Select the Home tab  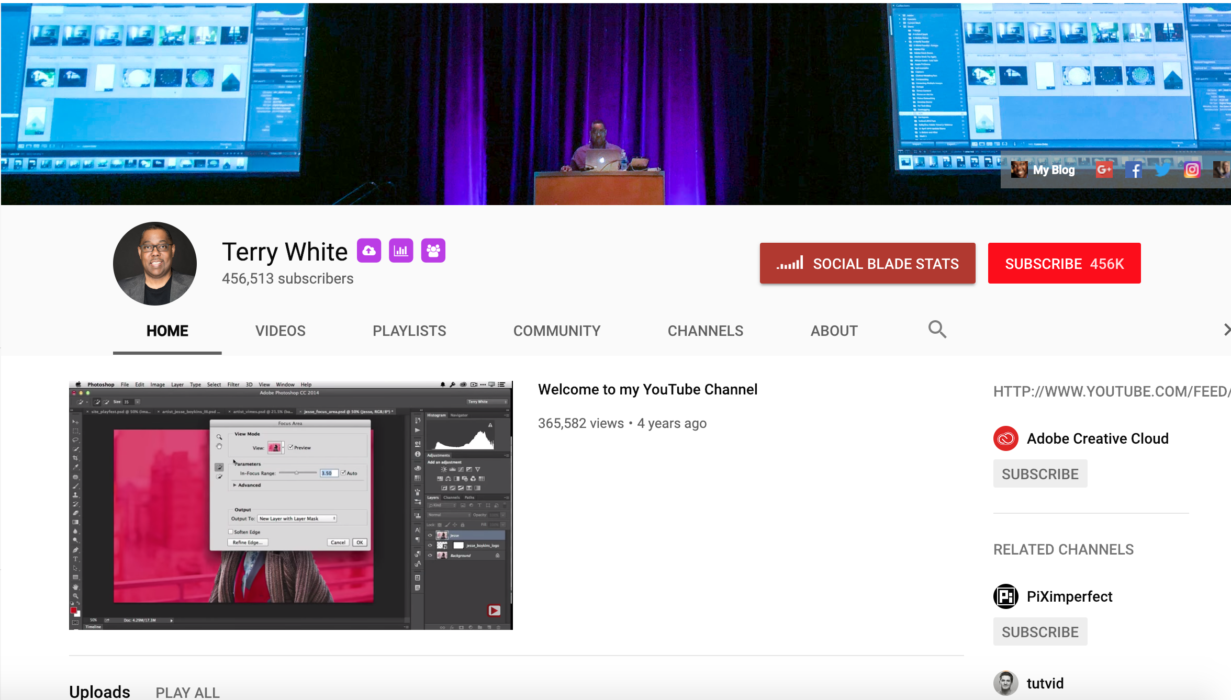167,331
